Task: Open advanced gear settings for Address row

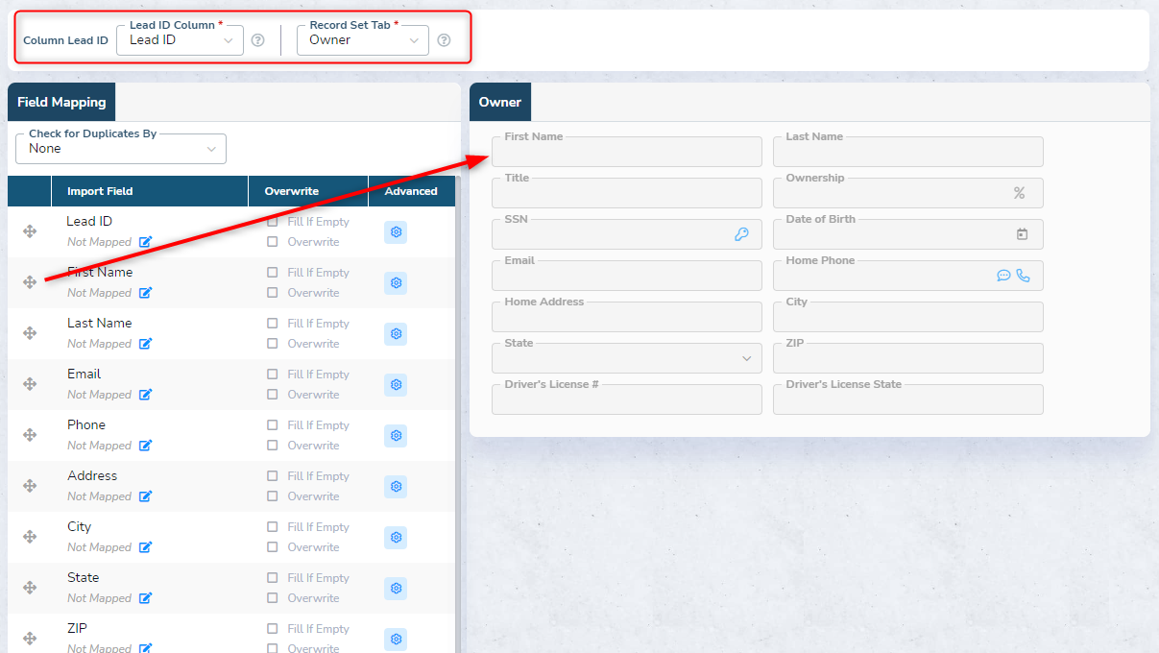Action: 396,487
